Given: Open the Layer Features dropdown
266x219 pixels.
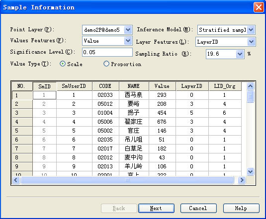Looking at the screenshot, I should click(251, 42).
